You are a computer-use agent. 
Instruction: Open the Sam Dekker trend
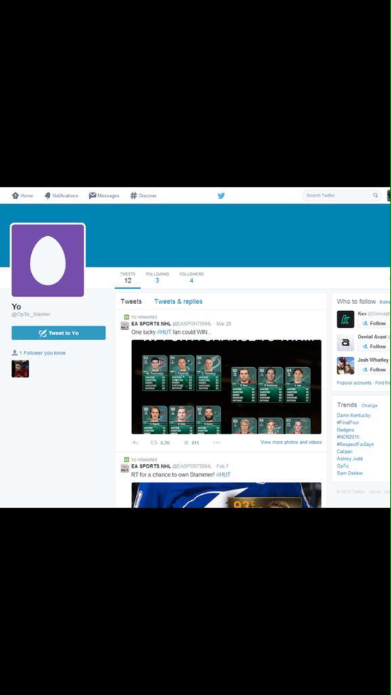pyautogui.click(x=350, y=473)
